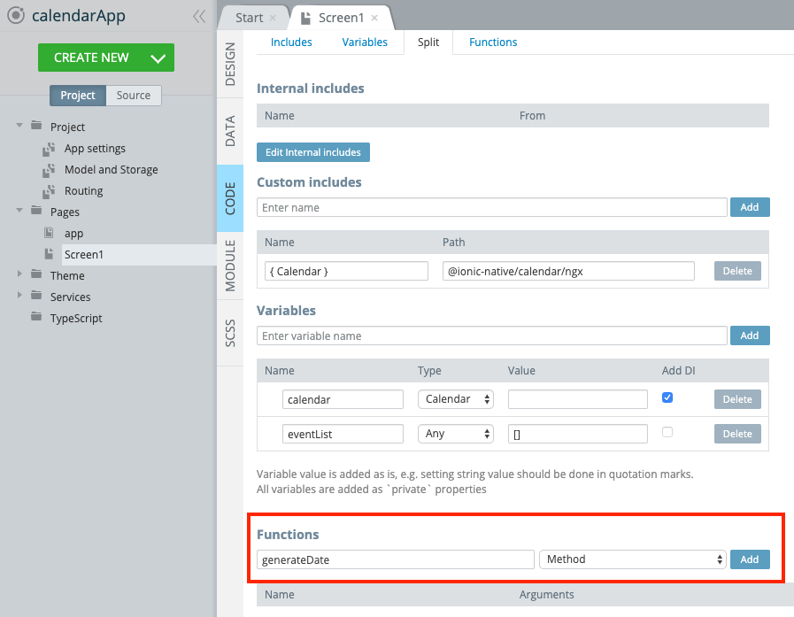Edit the eventList variable name field
The width and height of the screenshot is (794, 617).
click(x=343, y=434)
